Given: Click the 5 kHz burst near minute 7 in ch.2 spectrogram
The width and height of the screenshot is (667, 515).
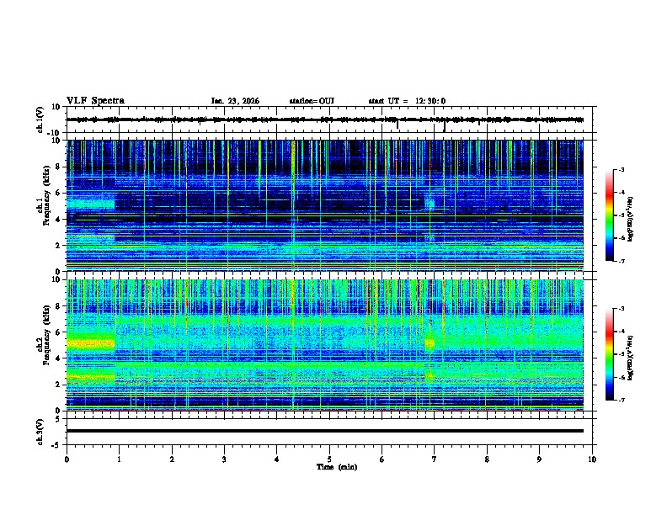Looking at the screenshot, I should pyautogui.click(x=430, y=342).
